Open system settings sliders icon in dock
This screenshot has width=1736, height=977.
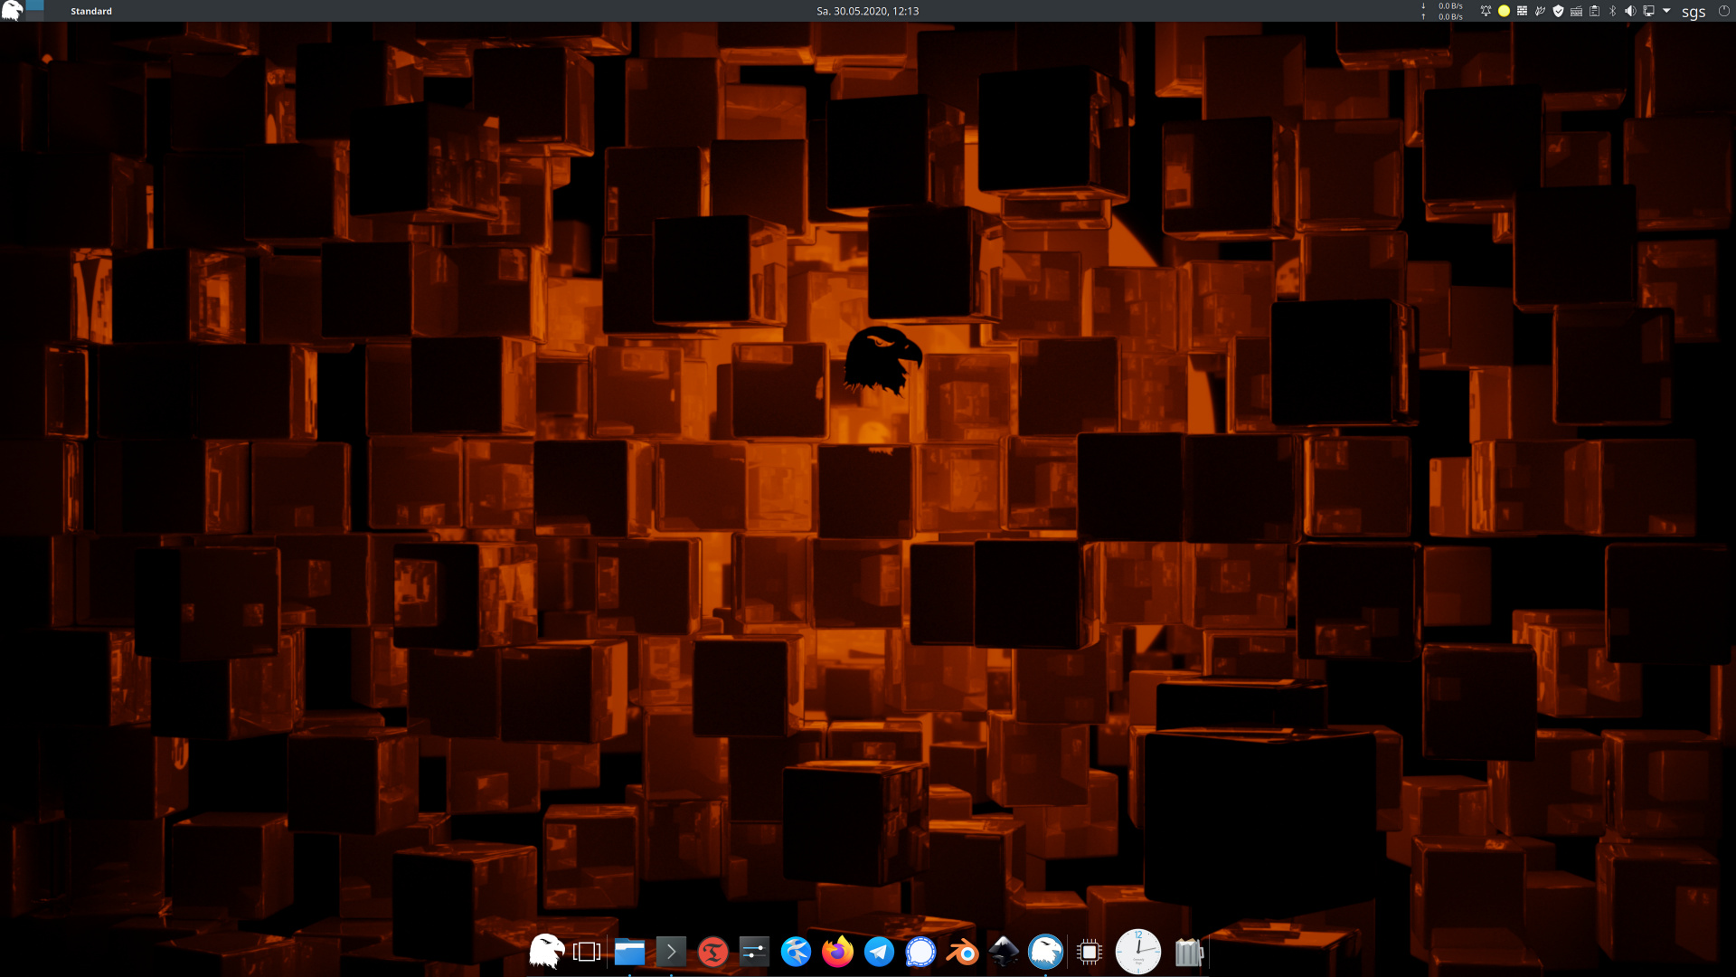pos(754,952)
